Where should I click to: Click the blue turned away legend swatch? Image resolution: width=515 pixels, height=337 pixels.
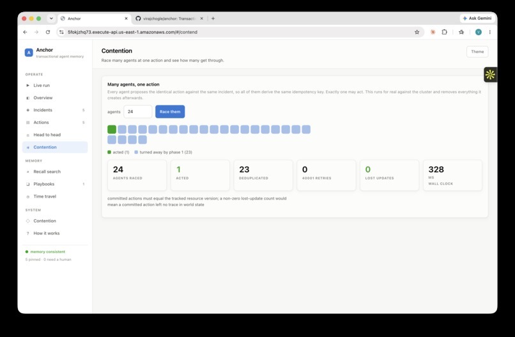tap(136, 152)
